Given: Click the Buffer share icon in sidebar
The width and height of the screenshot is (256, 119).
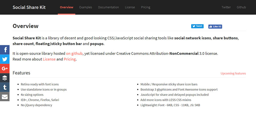Looking at the screenshot, I should point(5,78).
